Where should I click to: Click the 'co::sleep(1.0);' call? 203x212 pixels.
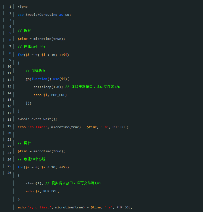coord(48,87)
